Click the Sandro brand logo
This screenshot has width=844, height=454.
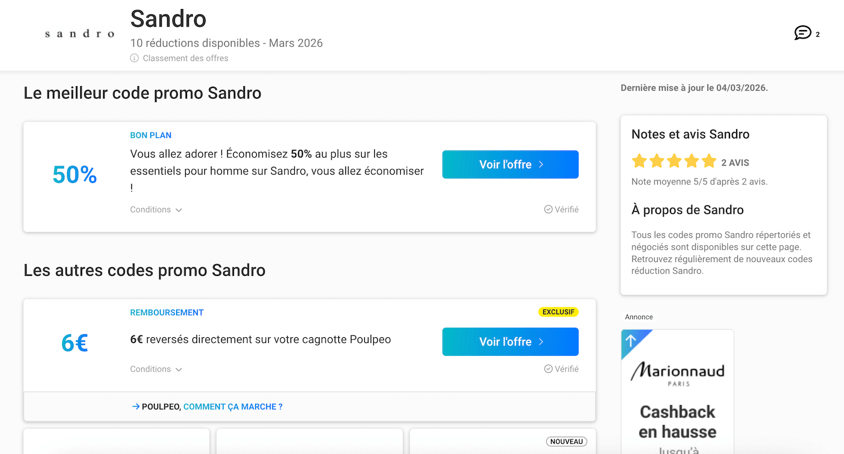tap(79, 33)
